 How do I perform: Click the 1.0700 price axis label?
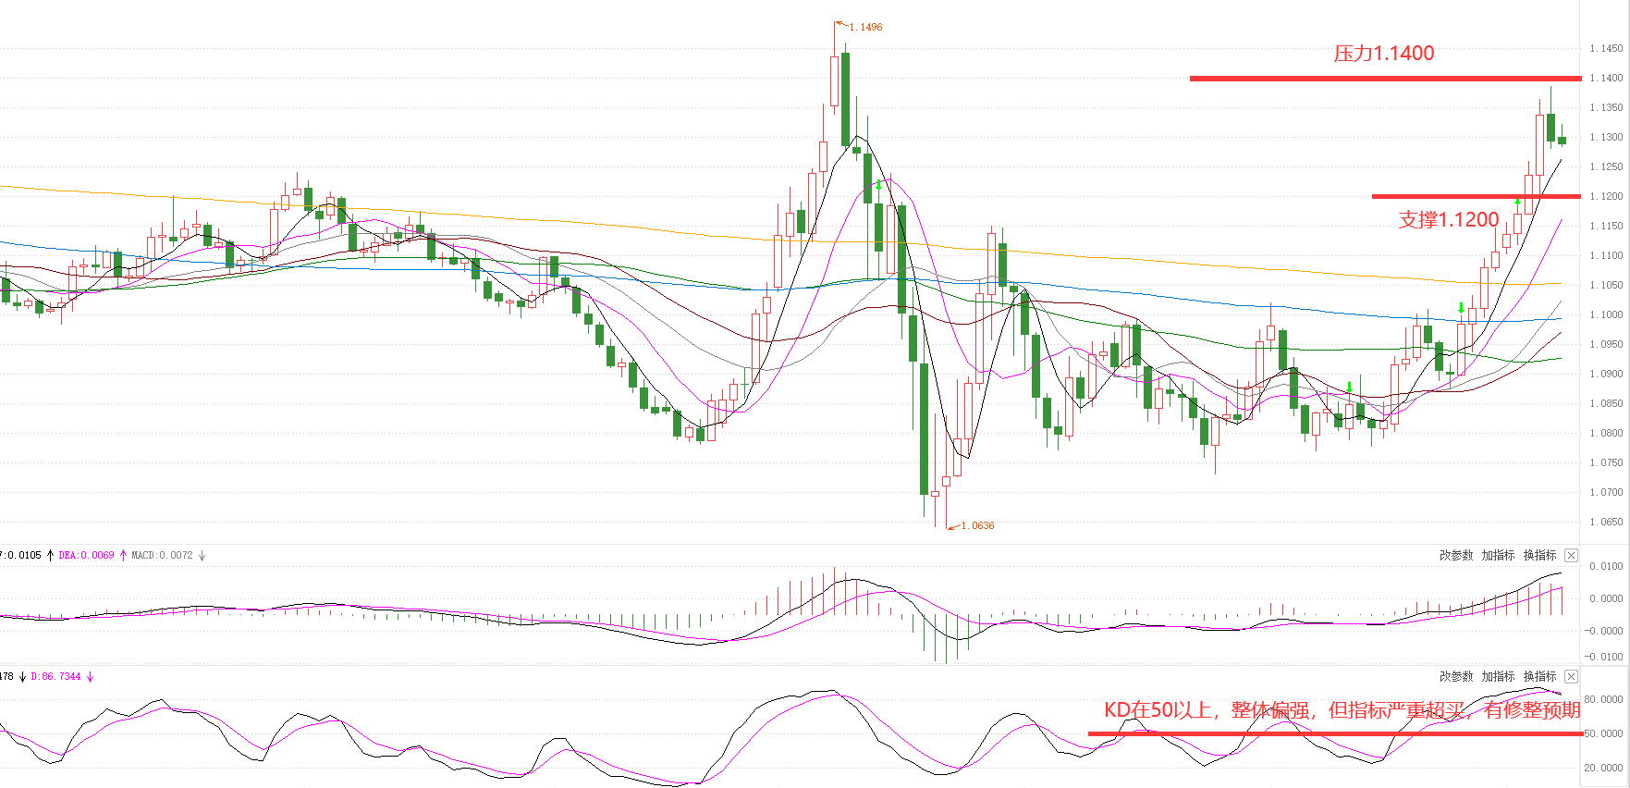1606,492
